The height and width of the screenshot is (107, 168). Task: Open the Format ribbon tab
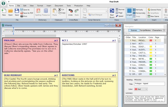pos(40,5)
